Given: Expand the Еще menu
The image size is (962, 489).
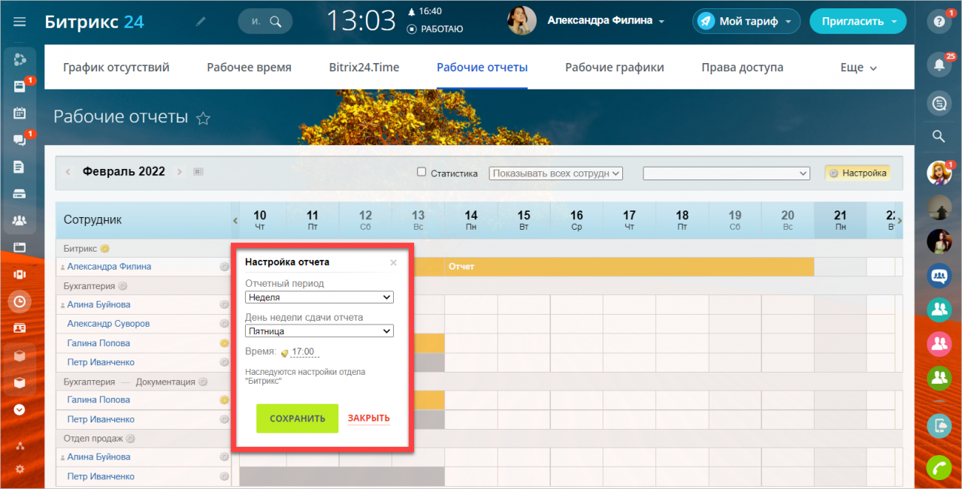Looking at the screenshot, I should pyautogui.click(x=859, y=68).
